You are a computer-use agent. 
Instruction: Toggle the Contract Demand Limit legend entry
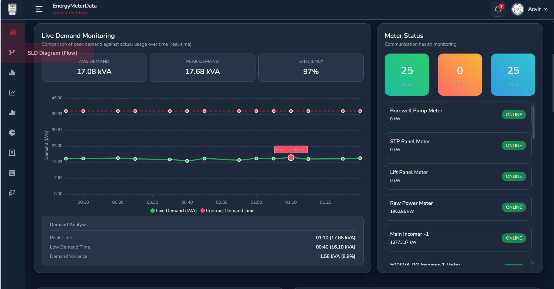point(228,210)
